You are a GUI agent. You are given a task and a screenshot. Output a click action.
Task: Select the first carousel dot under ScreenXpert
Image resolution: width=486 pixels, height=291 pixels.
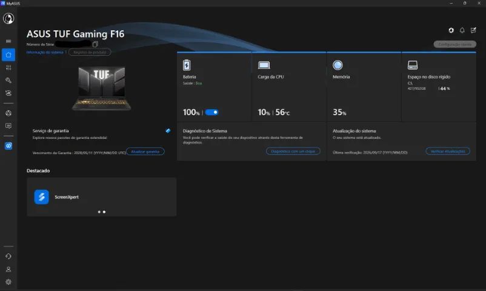99,212
